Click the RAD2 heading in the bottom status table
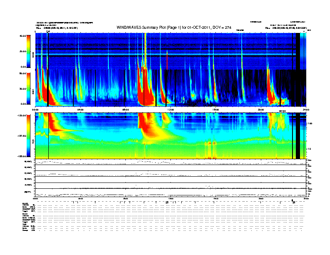The height and width of the screenshot is (255, 330). [25, 204]
